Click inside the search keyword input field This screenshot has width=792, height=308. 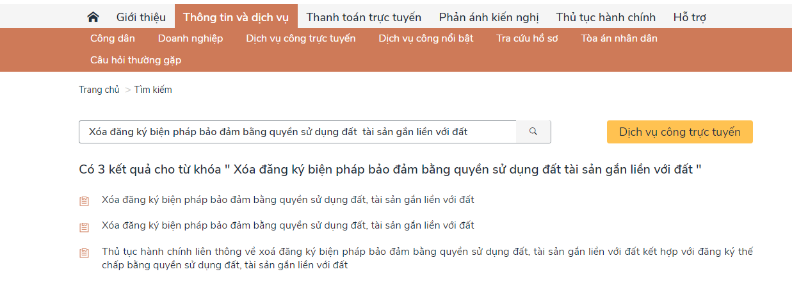(298, 132)
